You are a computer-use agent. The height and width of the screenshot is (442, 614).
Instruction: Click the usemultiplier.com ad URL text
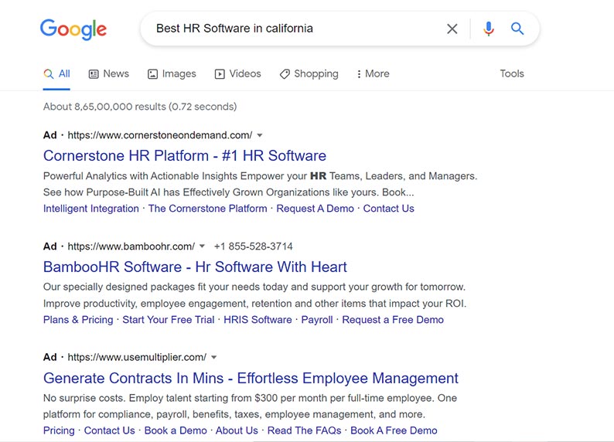tap(137, 357)
